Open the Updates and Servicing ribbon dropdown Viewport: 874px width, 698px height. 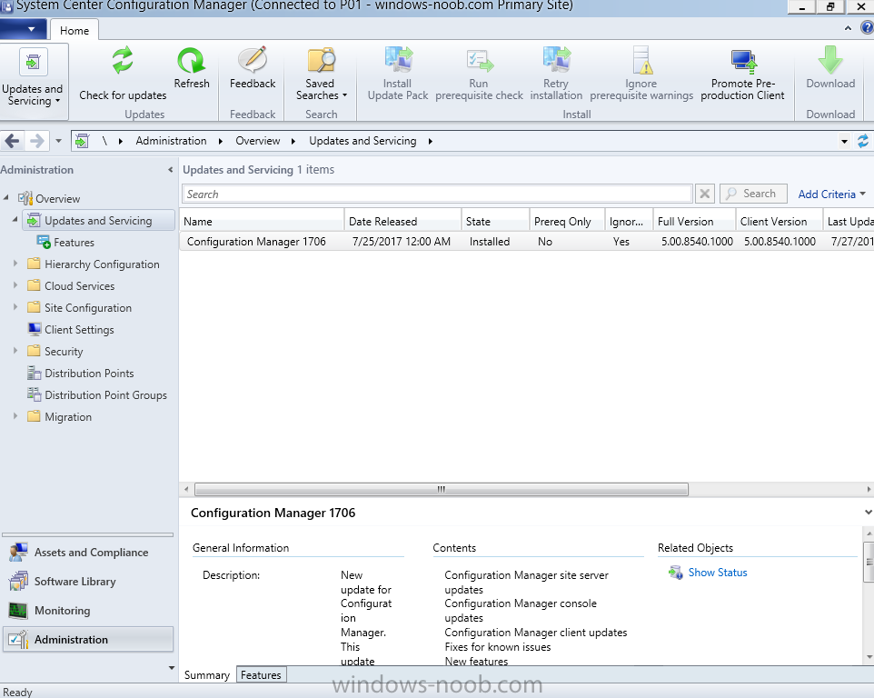click(33, 82)
